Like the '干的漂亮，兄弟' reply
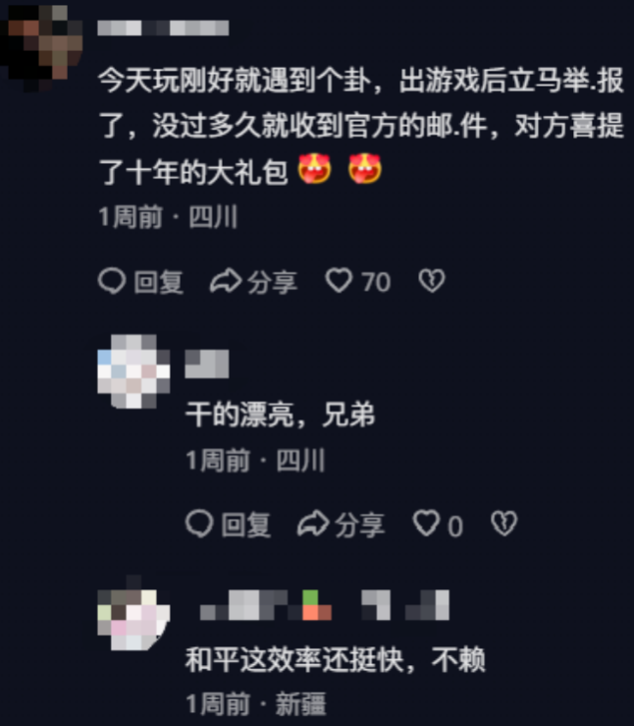The height and width of the screenshot is (726, 634). (x=426, y=524)
